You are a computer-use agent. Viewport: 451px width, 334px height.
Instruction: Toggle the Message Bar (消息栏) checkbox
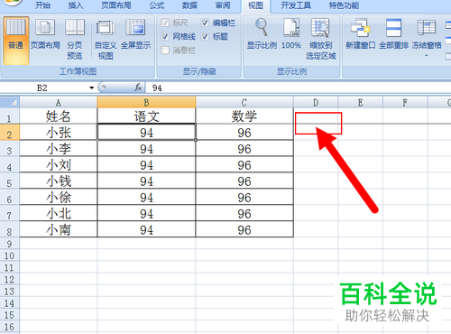[165, 50]
